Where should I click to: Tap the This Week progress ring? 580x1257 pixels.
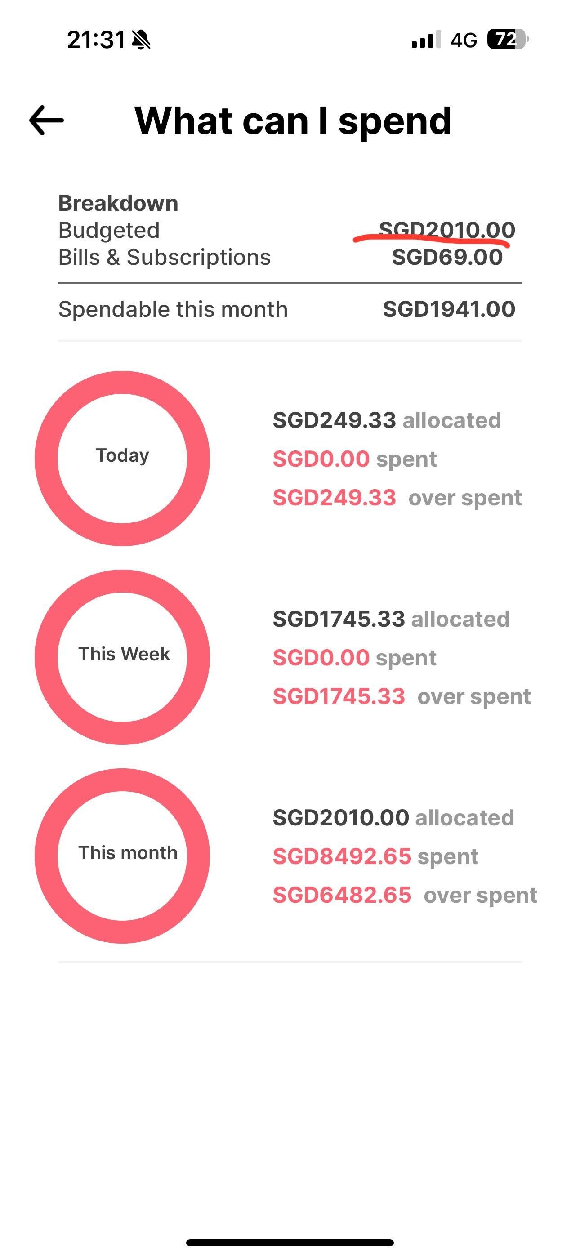[122, 657]
